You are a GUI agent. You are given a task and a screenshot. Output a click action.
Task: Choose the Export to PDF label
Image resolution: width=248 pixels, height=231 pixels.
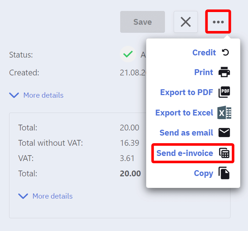click(186, 93)
